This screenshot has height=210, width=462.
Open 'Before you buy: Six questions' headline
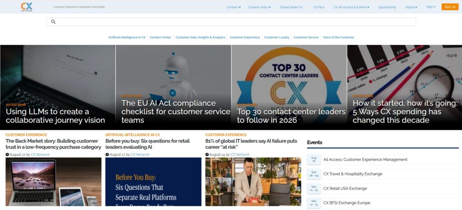tap(148, 144)
